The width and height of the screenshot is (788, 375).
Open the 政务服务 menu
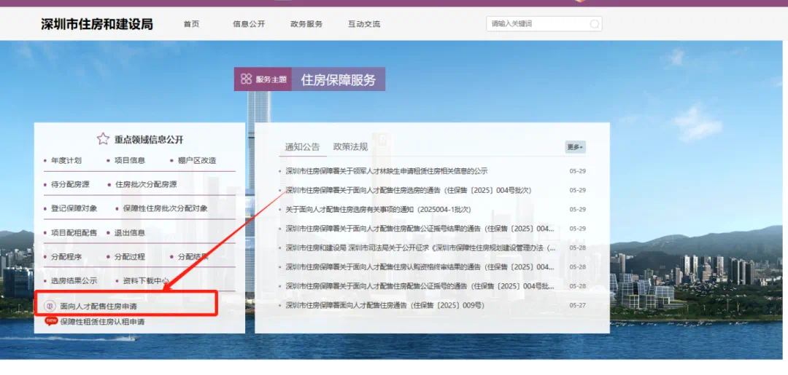pos(306,24)
